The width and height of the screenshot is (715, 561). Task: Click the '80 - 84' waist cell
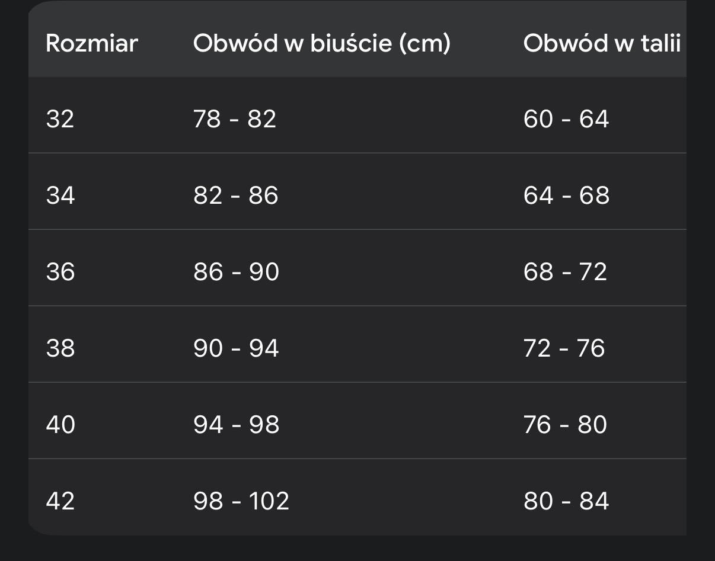[566, 501]
